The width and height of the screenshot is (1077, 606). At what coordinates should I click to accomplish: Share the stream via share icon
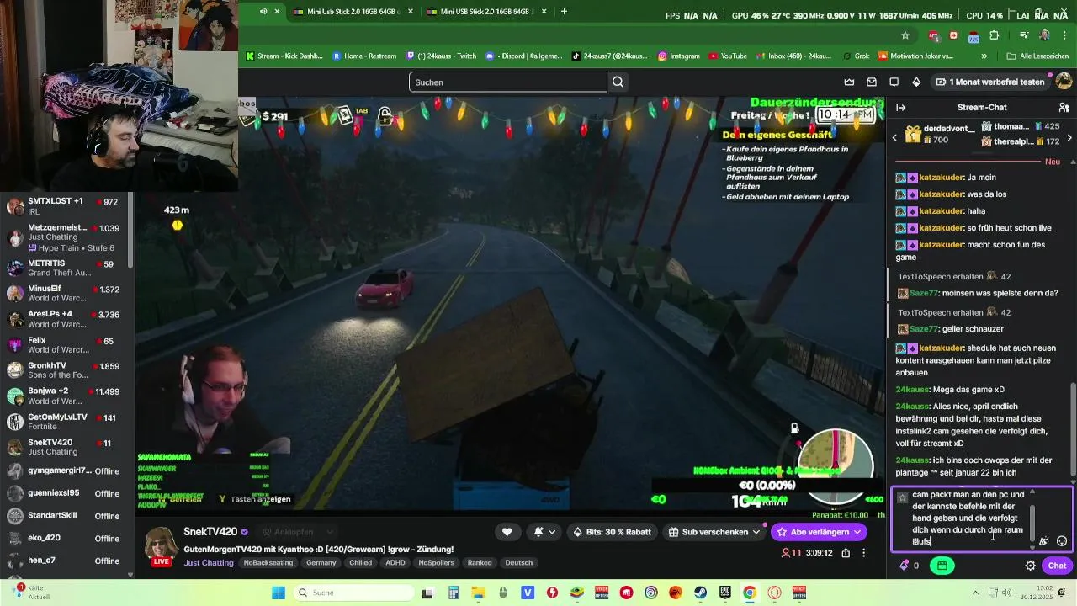pos(846,553)
